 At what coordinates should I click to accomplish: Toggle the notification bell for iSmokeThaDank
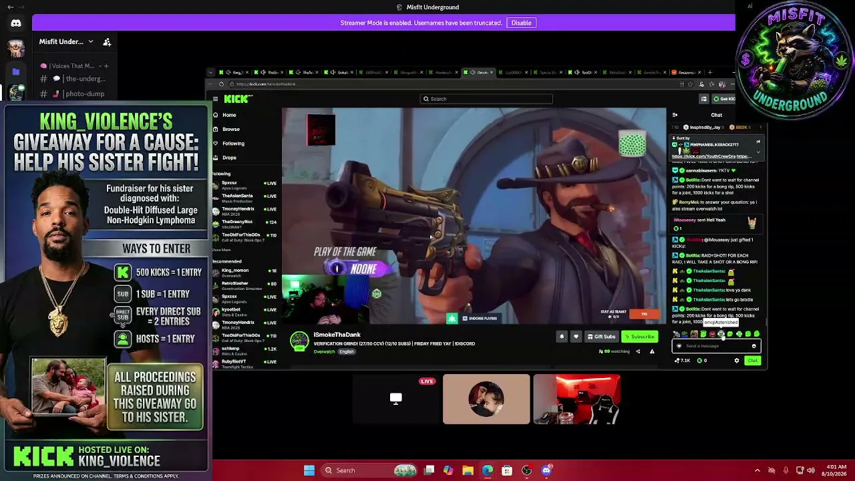562,337
